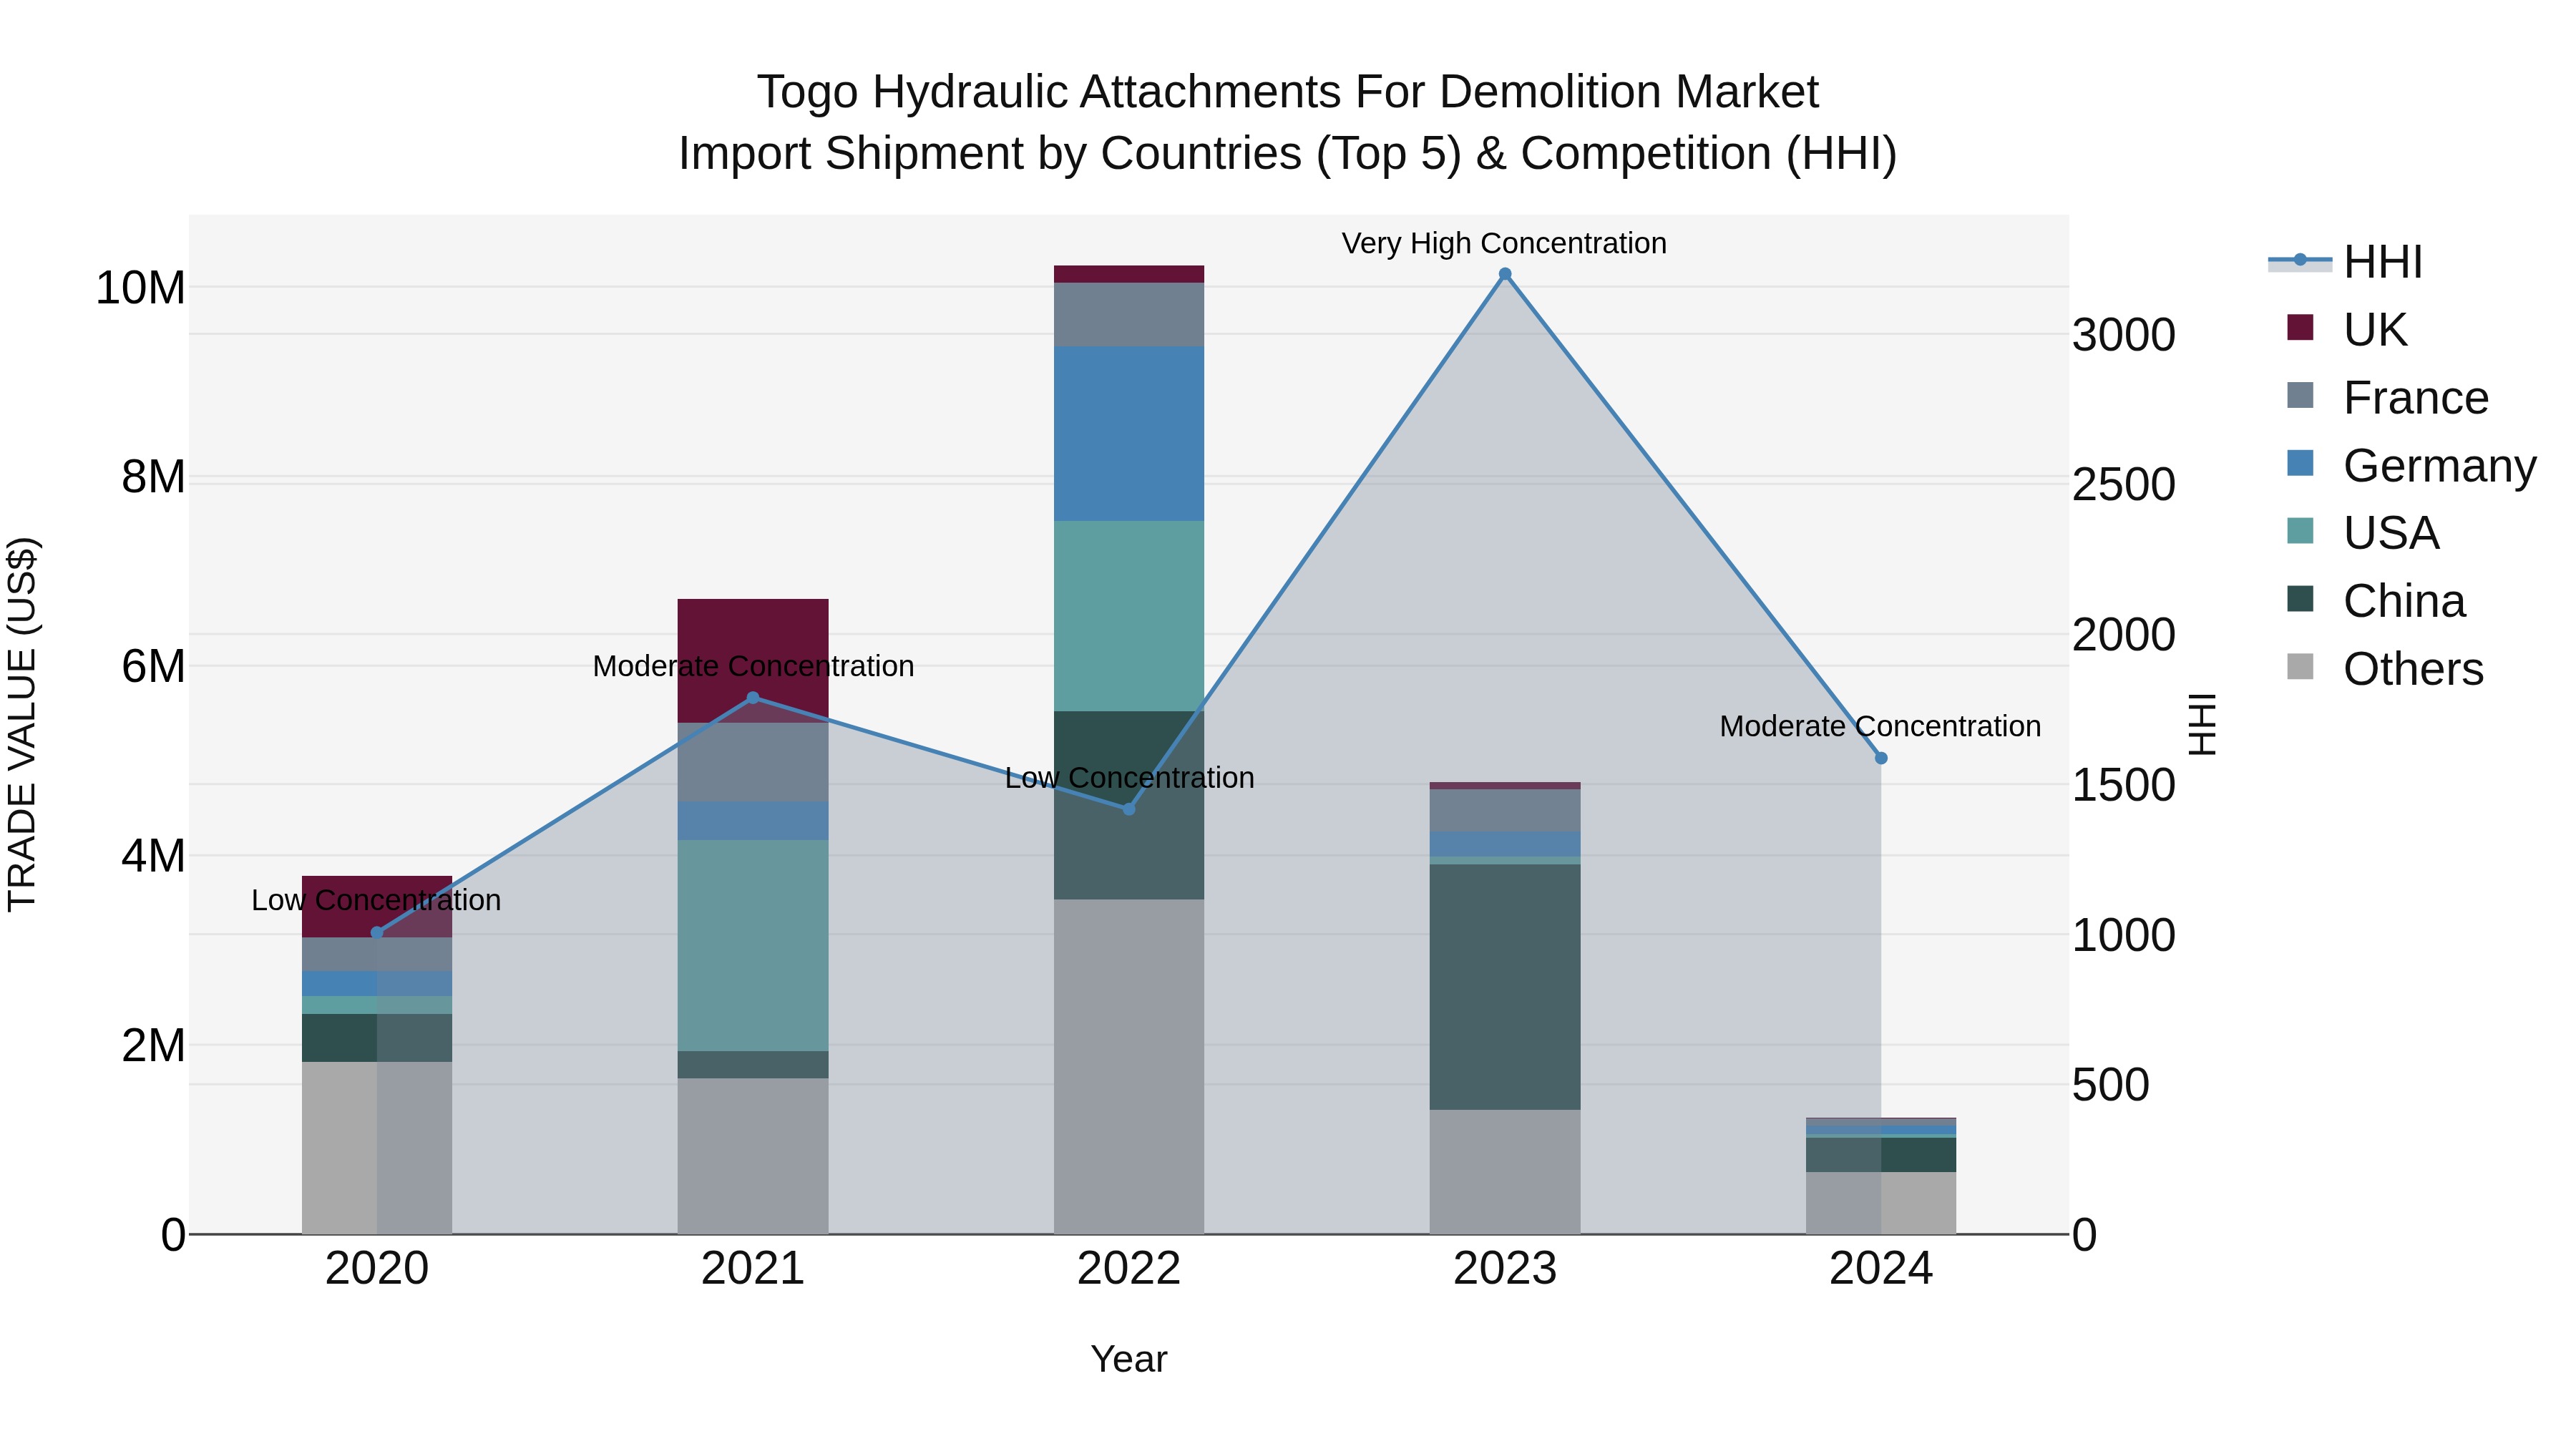
Task: Click the right-side 'HHI' axis title
Action: (x=2203, y=724)
